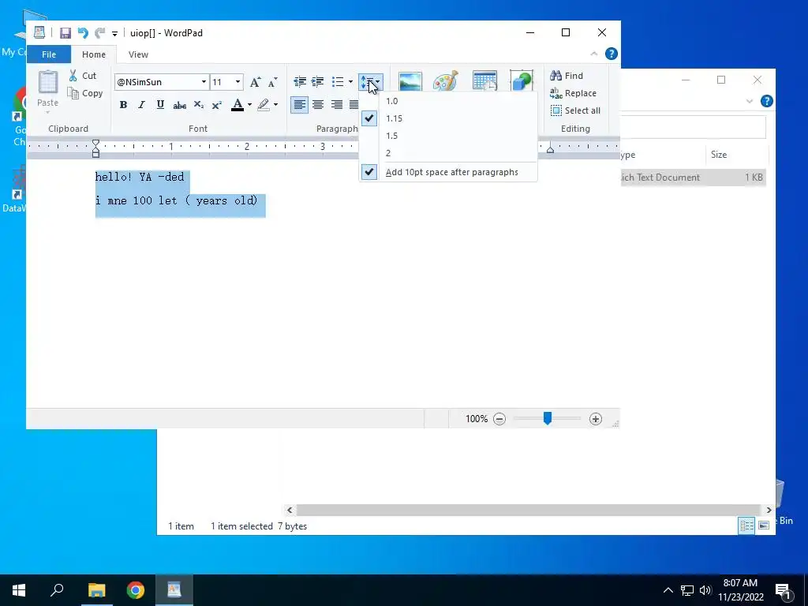The image size is (808, 606).
Task: Toggle underline formatting
Action: (160, 105)
